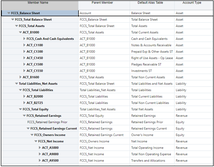Select Revenue account type for FCCS_Retained Earnings
Image resolution: width=214 pixels, height=167 pixels.
[x=194, y=115]
